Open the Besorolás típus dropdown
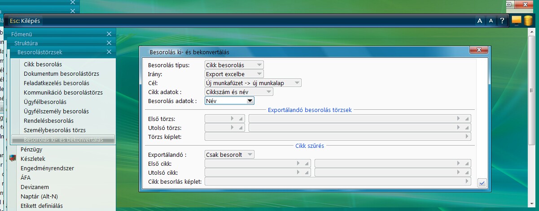The height and width of the screenshot is (211, 539). tap(234, 65)
